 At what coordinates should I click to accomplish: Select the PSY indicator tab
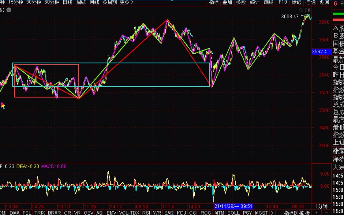[x=247, y=213]
